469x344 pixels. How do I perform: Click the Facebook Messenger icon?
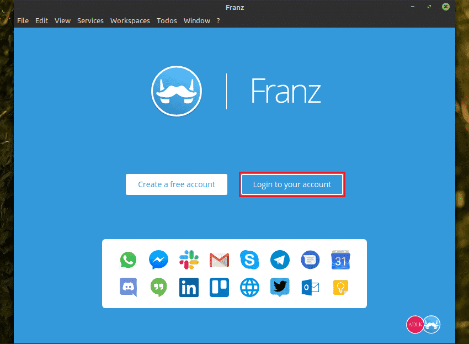pos(158,260)
